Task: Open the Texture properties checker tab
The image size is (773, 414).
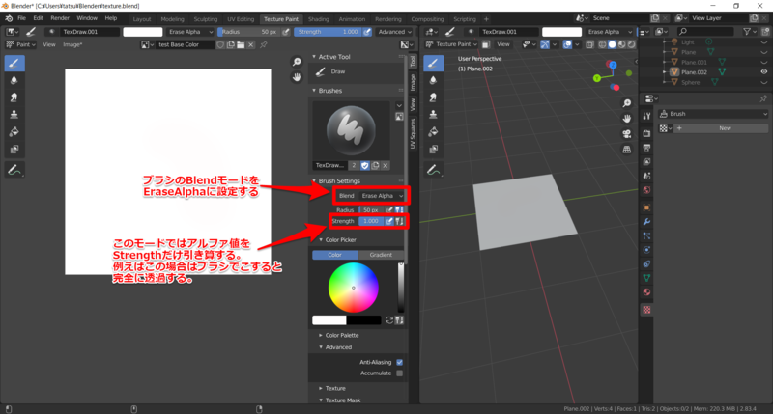Action: click(x=646, y=310)
